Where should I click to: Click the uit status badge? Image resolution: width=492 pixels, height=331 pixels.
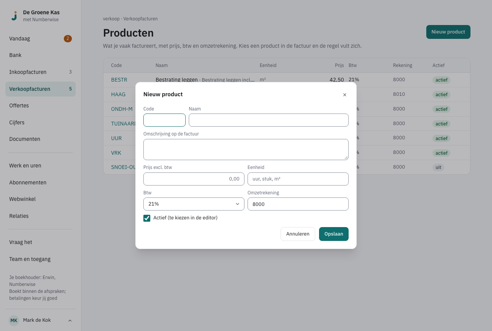click(x=438, y=167)
